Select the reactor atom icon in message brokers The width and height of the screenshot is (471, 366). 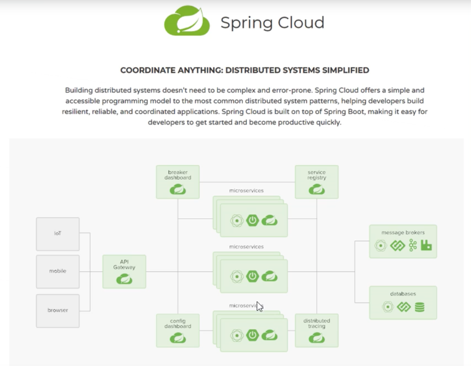tap(381, 246)
